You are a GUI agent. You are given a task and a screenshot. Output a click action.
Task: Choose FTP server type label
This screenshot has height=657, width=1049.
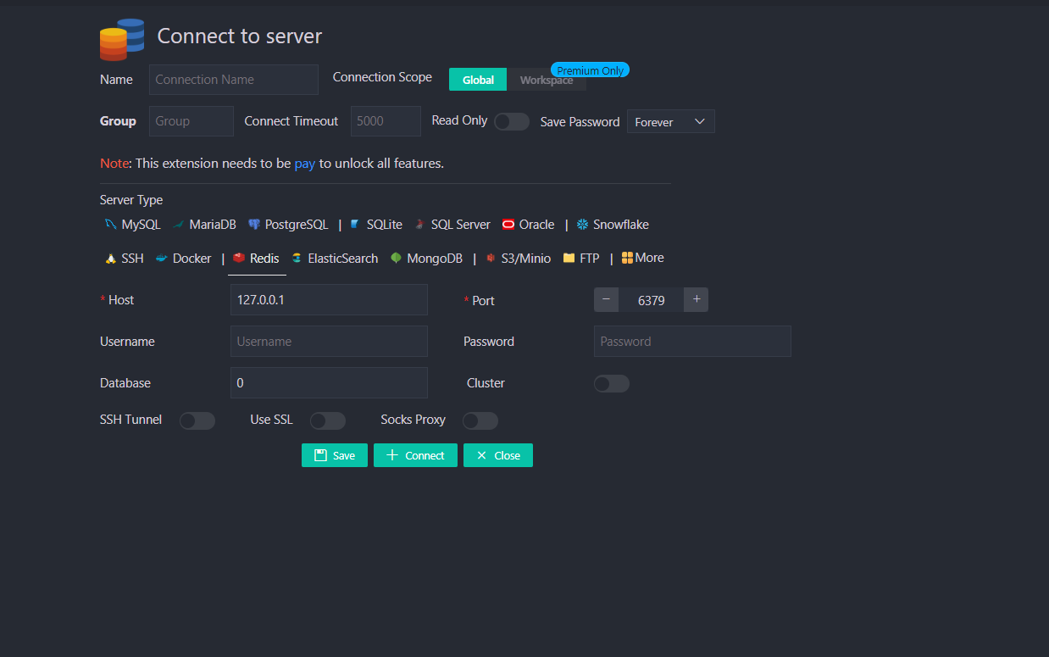tap(590, 259)
